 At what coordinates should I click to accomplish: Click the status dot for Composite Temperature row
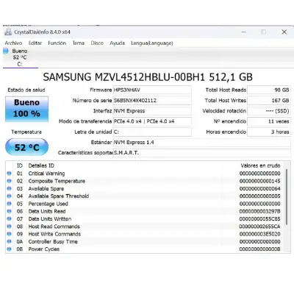pos(9,181)
